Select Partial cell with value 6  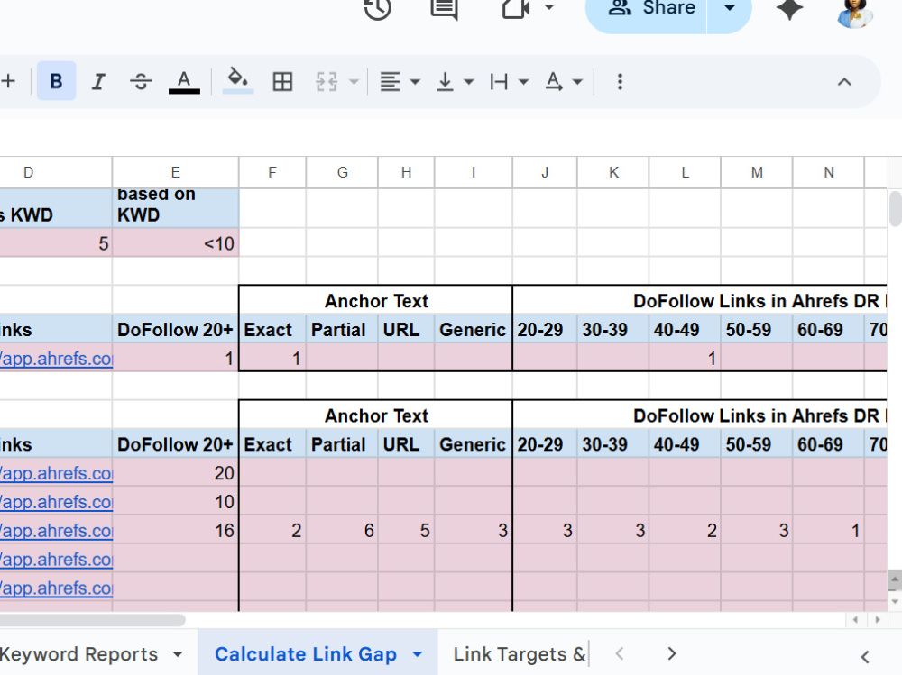[342, 530]
